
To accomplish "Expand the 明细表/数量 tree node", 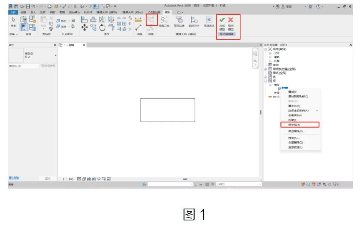I will click(266, 69).
